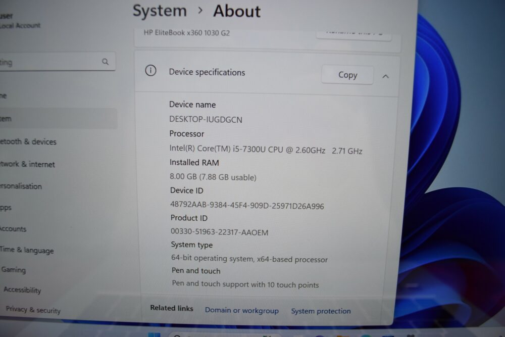
Task: Click the HP EliteBook x360 1030 G2 label
Action: coord(187,33)
